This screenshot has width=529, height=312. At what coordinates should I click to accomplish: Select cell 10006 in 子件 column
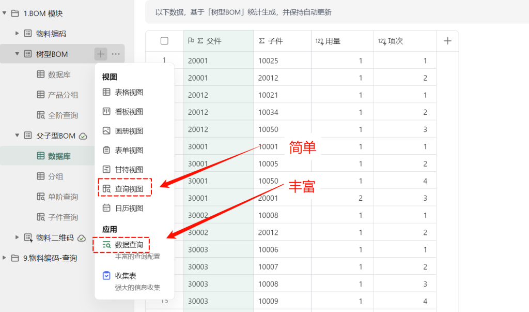[x=283, y=249]
